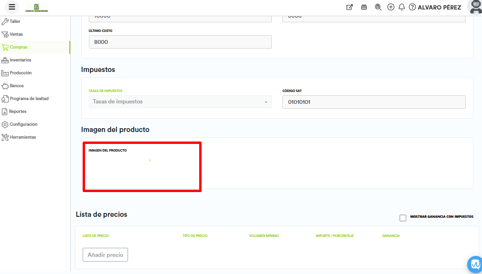Screen dimensions: 482x274
Task: Expand the Tasas de impuestos dropdown
Action: point(180,101)
